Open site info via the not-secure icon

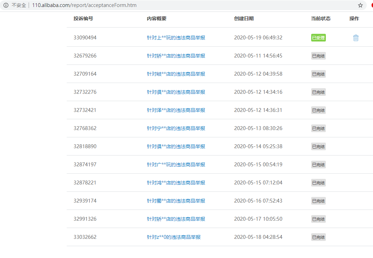(6, 5)
